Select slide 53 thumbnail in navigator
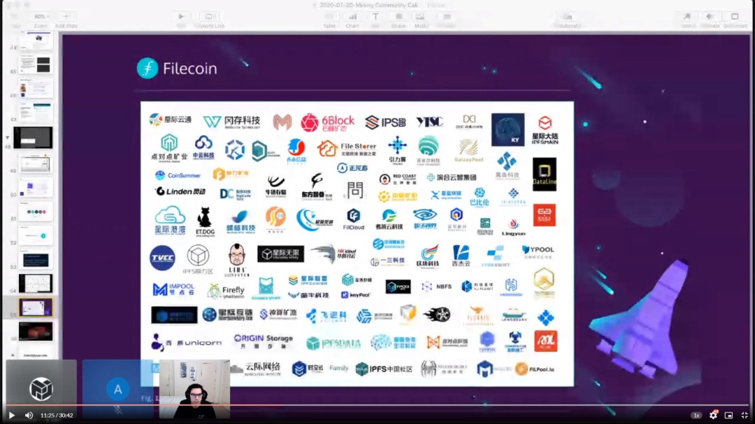This screenshot has height=424, width=755. click(36, 260)
